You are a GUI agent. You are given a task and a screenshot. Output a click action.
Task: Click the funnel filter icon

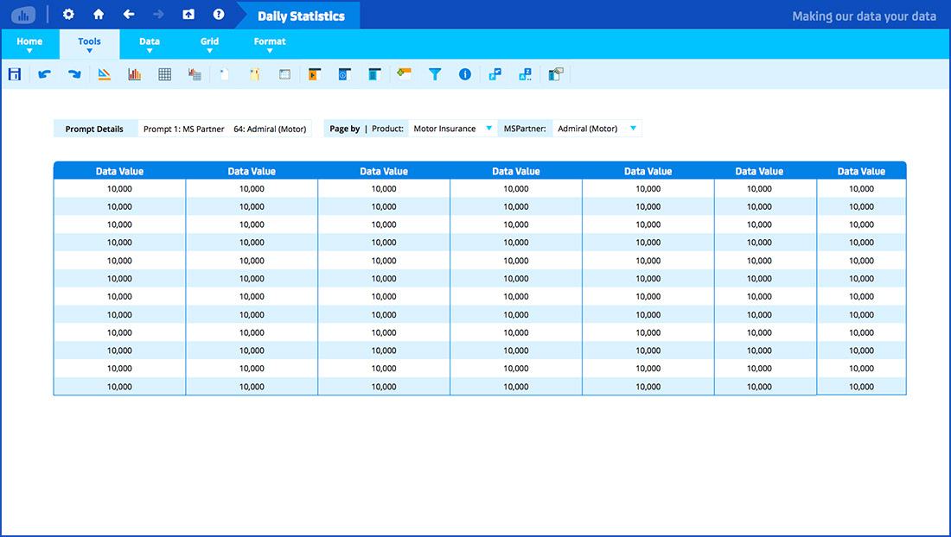click(435, 74)
